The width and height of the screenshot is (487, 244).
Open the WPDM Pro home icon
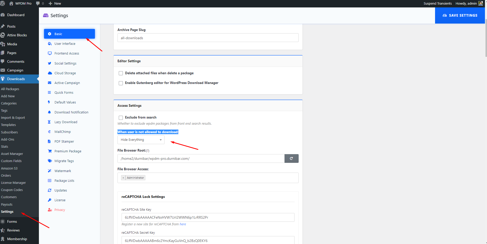pyautogui.click(x=11, y=3)
